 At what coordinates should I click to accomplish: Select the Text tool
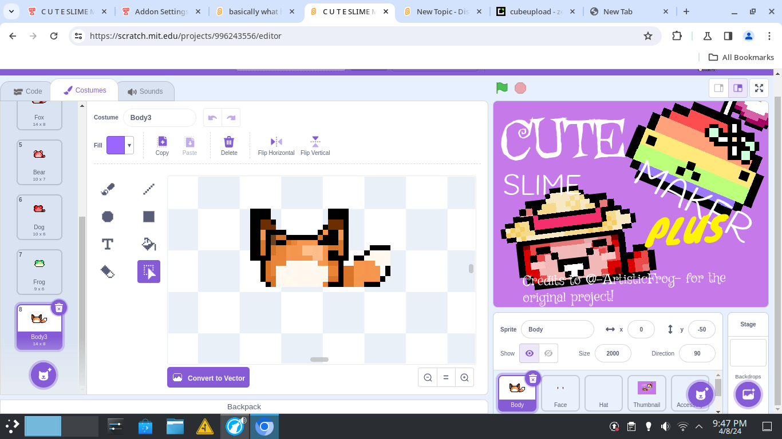107,244
